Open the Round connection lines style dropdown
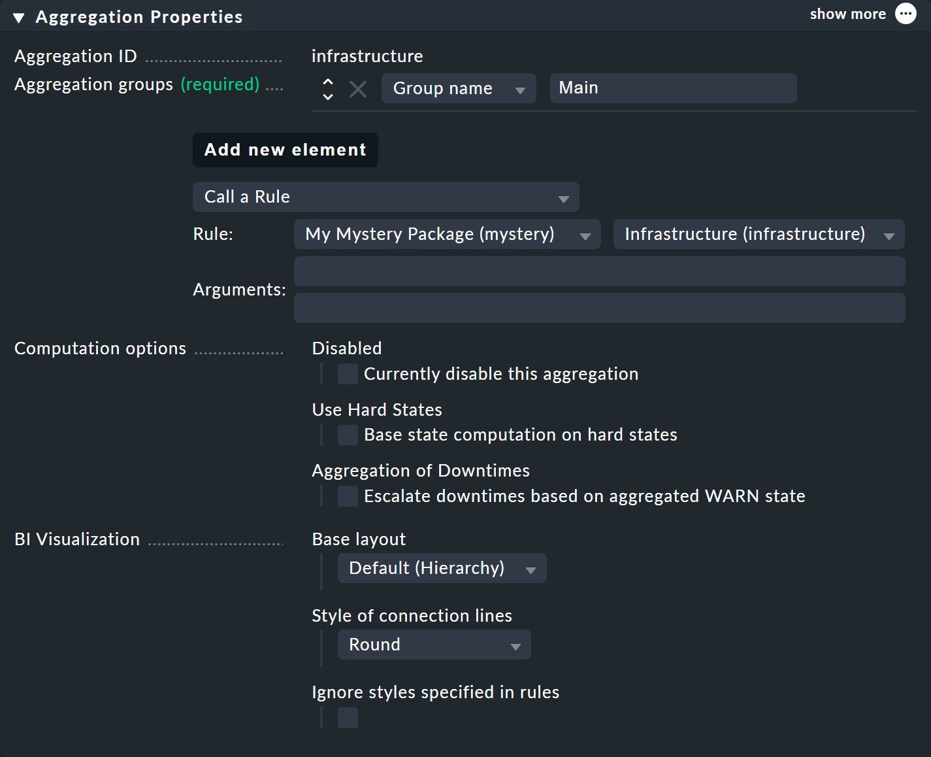Image resolution: width=931 pixels, height=757 pixels. [x=434, y=645]
